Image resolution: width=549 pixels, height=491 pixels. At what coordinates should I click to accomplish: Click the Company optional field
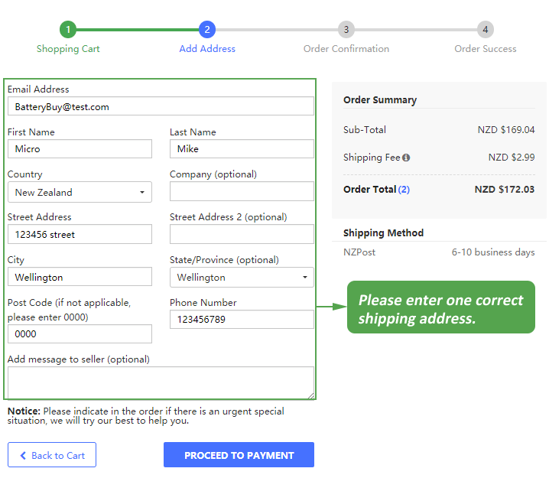[242, 191]
